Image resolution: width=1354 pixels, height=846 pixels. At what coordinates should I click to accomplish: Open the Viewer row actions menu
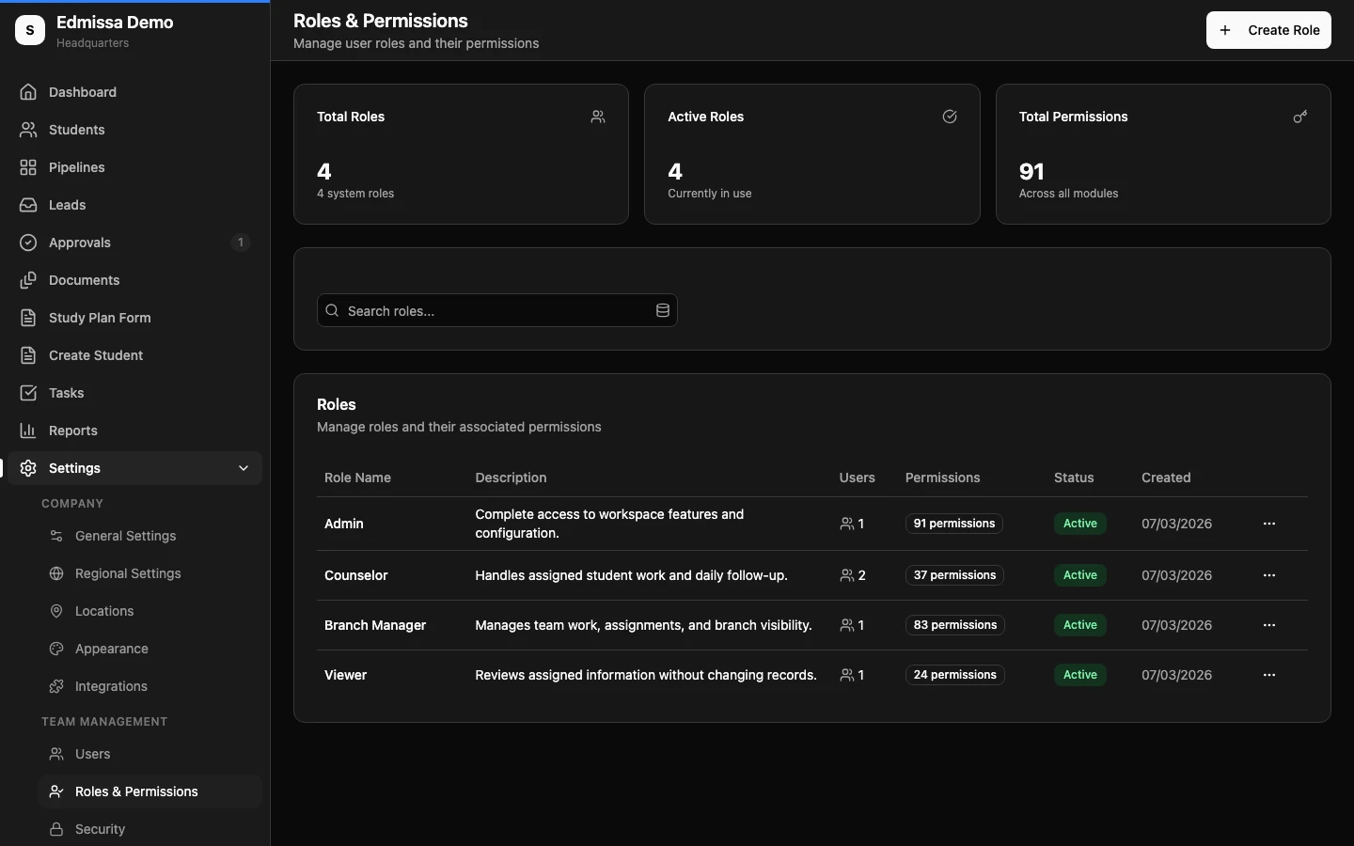click(1269, 675)
